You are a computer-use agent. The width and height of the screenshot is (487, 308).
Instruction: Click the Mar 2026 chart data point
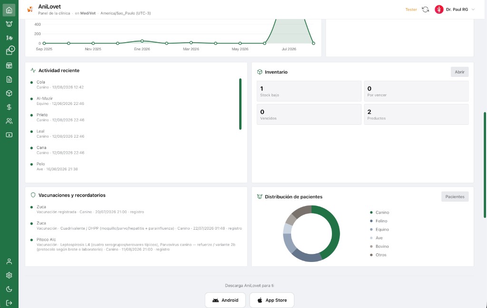point(191,42)
